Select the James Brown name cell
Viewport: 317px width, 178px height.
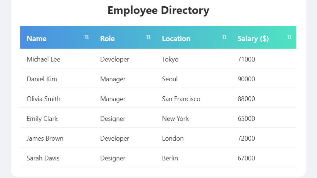[x=45, y=138]
